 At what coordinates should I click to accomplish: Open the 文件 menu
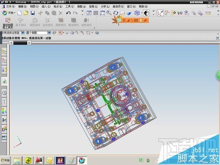11,7
